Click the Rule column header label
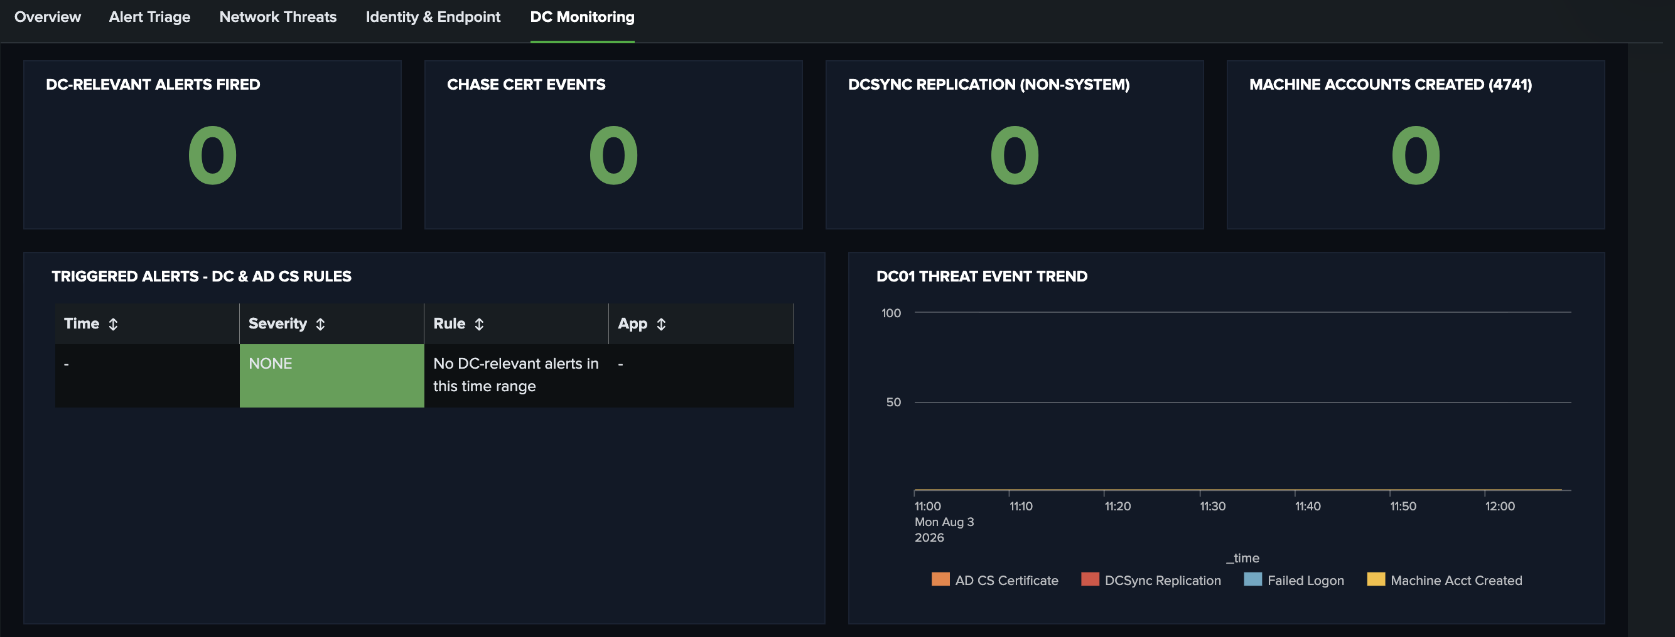This screenshot has width=1675, height=637. 450,324
